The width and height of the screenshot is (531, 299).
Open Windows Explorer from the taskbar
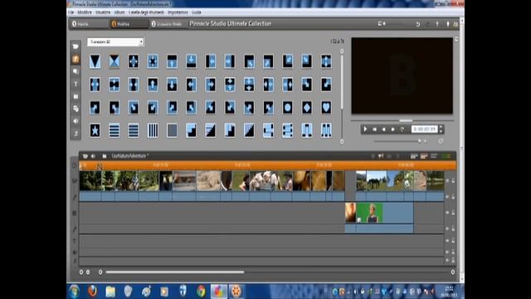[x=110, y=292]
